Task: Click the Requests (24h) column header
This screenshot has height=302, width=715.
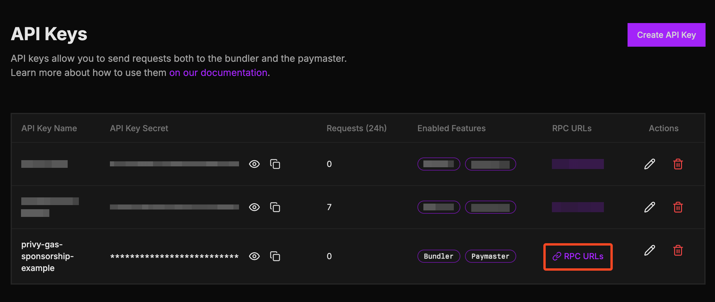Action: [x=356, y=128]
